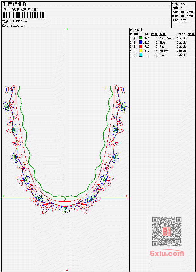196x272 pixels.
Task: Click Default brand in the Yellow row
Action: click(x=181, y=51)
